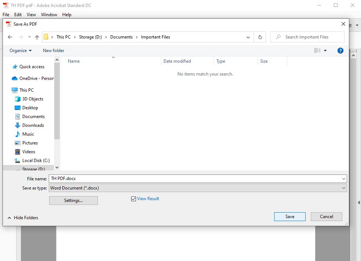Screen dimensions: 361x261
Task: Click the Settings... button
Action: pyautogui.click(x=73, y=200)
